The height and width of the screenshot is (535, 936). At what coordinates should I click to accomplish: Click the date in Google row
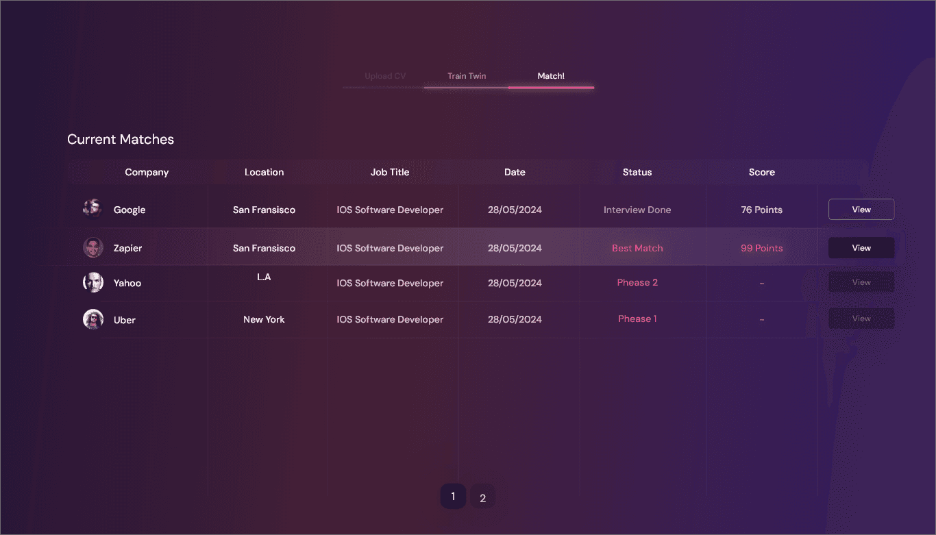[x=515, y=210]
